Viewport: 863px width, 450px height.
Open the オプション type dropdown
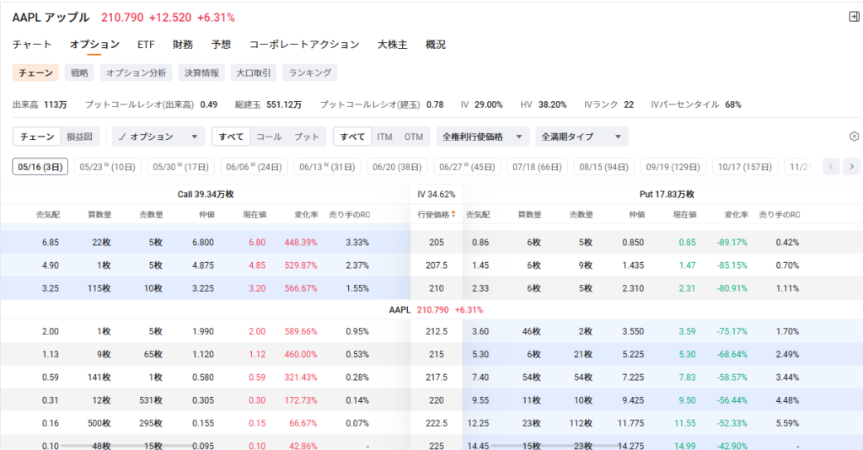pyautogui.click(x=159, y=137)
